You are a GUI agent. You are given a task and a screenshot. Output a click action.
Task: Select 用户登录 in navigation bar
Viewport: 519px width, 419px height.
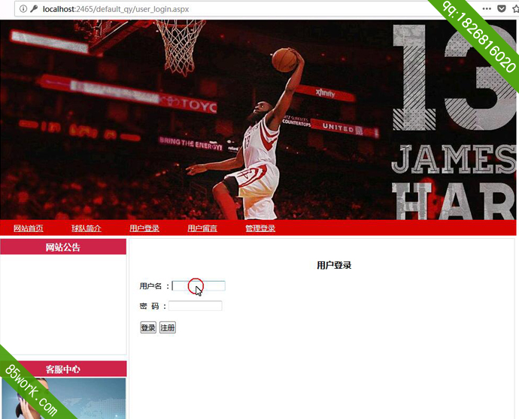pos(144,228)
